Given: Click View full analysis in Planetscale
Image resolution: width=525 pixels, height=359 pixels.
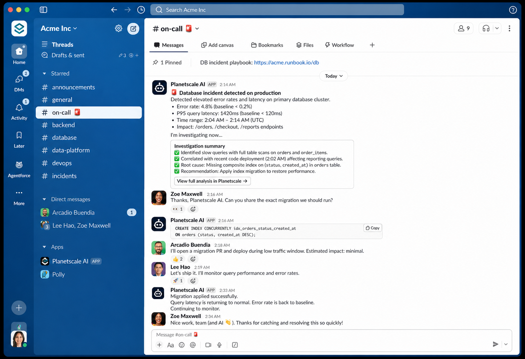Looking at the screenshot, I should click(212, 181).
